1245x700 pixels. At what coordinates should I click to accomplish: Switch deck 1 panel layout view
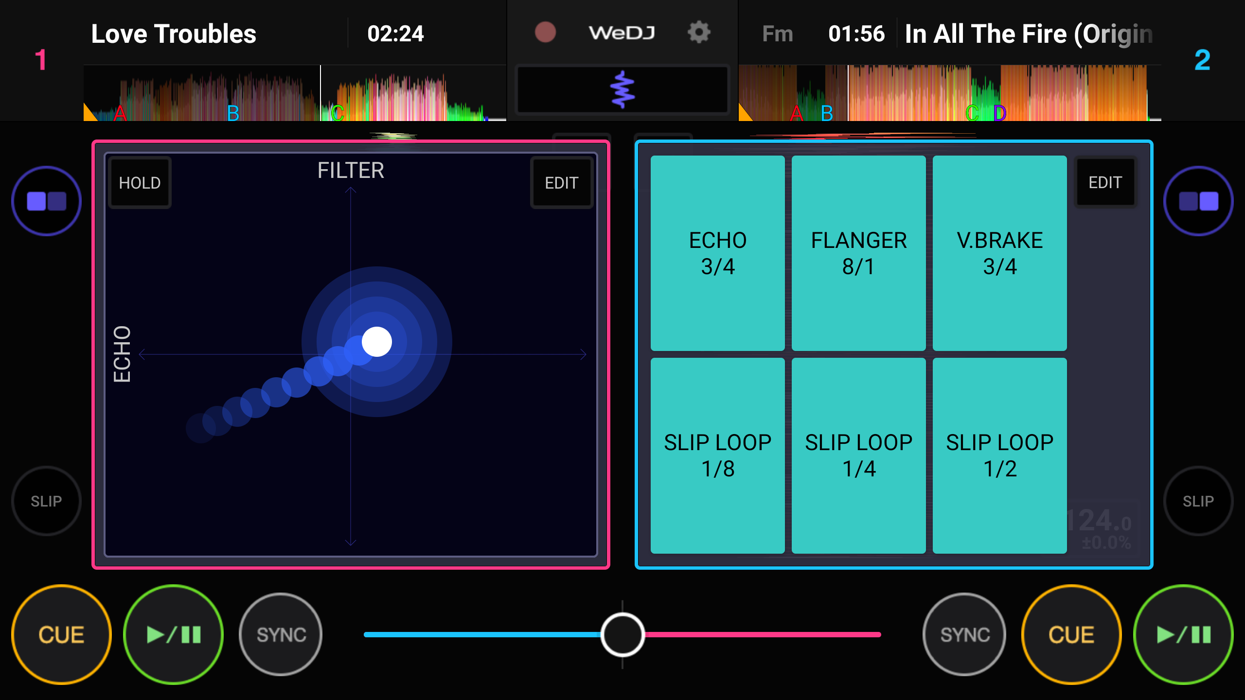click(x=47, y=201)
